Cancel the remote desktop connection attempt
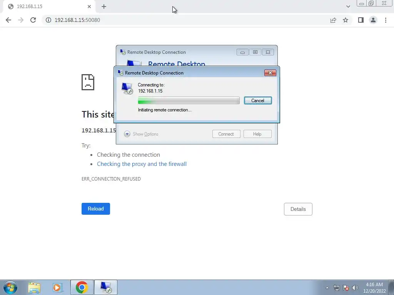The height and width of the screenshot is (295, 394). (x=258, y=101)
